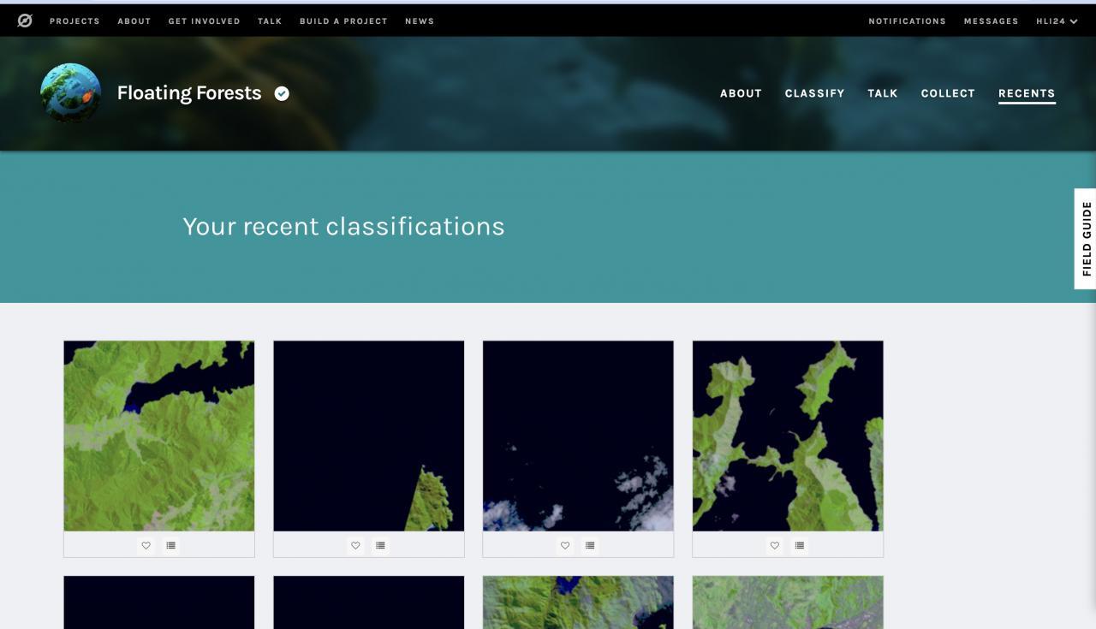This screenshot has width=1096, height=629.
Task: Click the Floating Forests project avatar
Action: click(70, 93)
